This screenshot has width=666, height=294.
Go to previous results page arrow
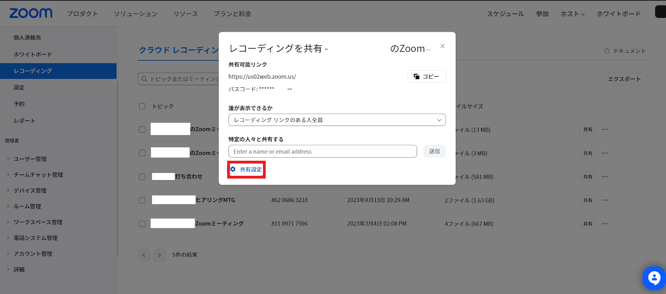click(144, 255)
